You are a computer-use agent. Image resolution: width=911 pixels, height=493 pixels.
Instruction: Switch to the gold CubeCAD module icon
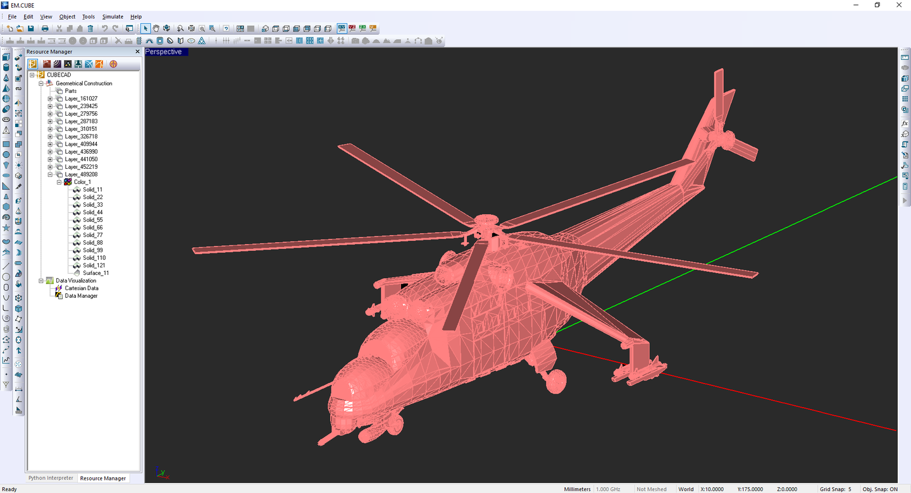tap(32, 64)
